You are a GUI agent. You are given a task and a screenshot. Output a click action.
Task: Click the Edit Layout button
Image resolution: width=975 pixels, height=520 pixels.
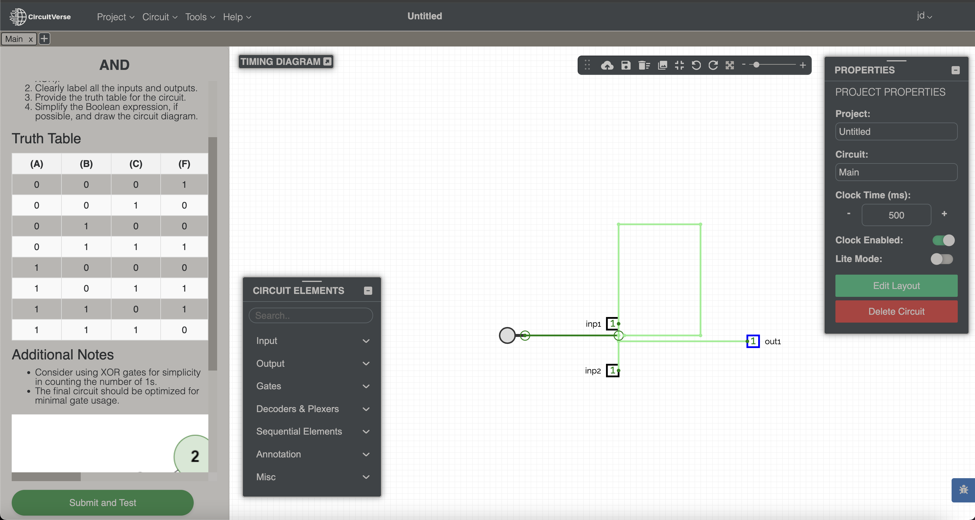pos(896,286)
